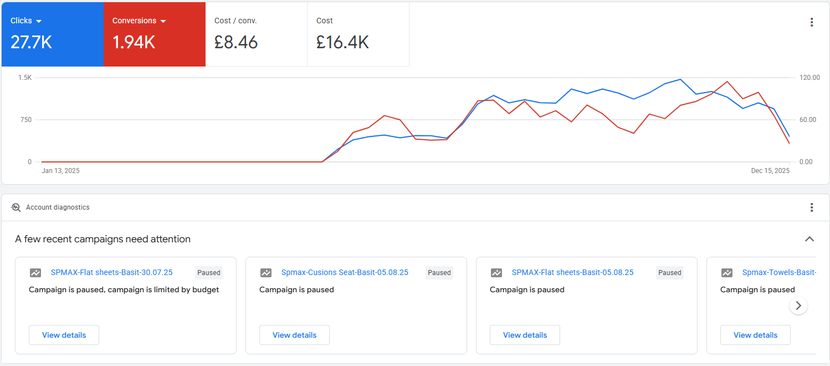Select the Cost / conv. metric tile
830x366 pixels.
256,34
